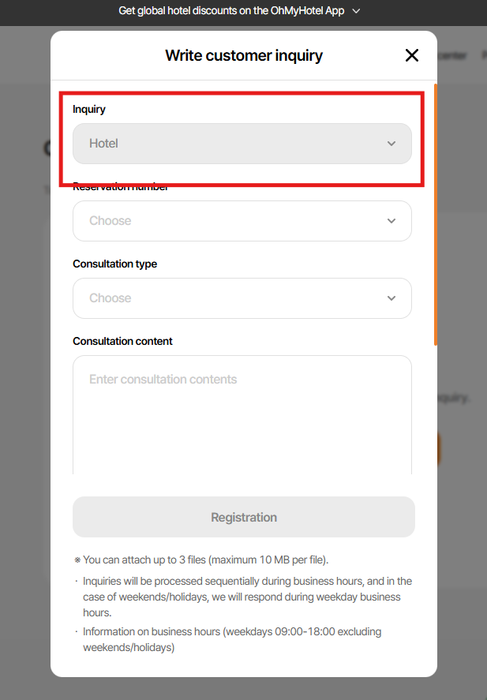Expand the app discount banner chevron
The height and width of the screenshot is (700, 487).
click(x=356, y=11)
